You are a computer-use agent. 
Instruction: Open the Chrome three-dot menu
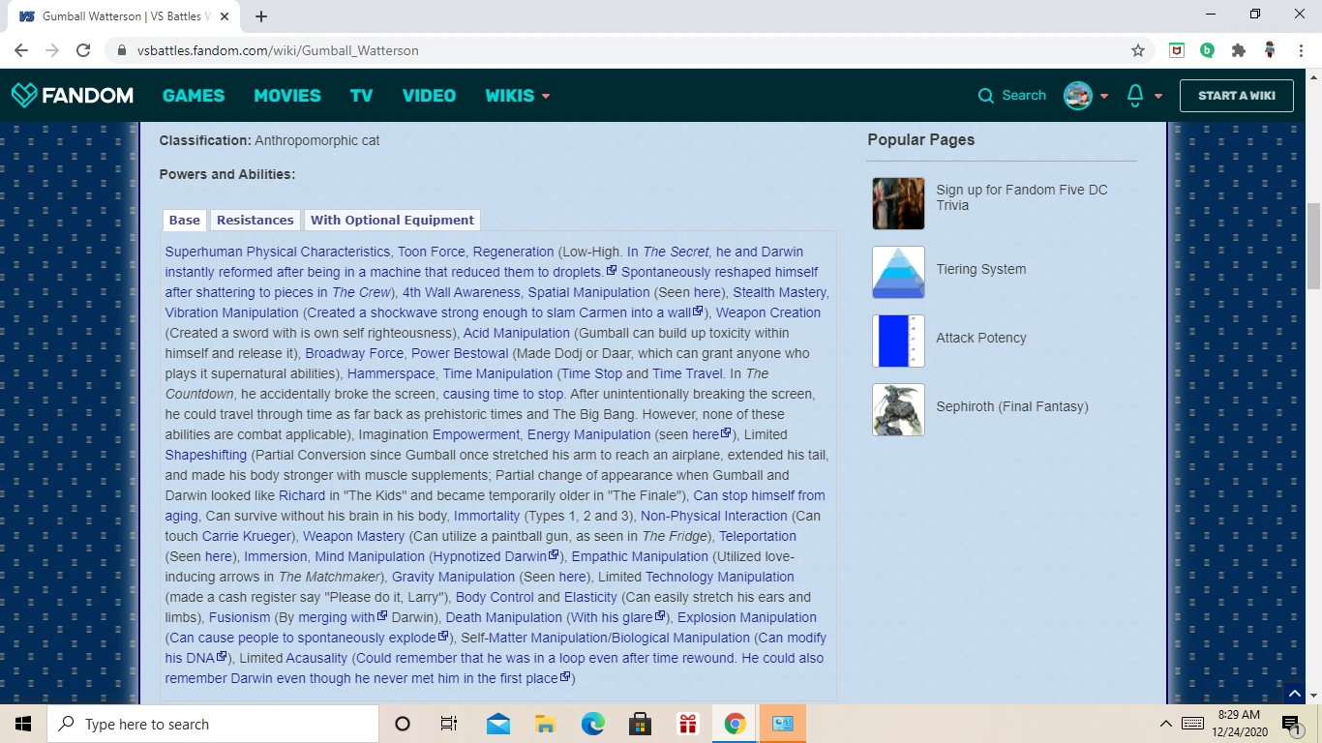pyautogui.click(x=1300, y=50)
